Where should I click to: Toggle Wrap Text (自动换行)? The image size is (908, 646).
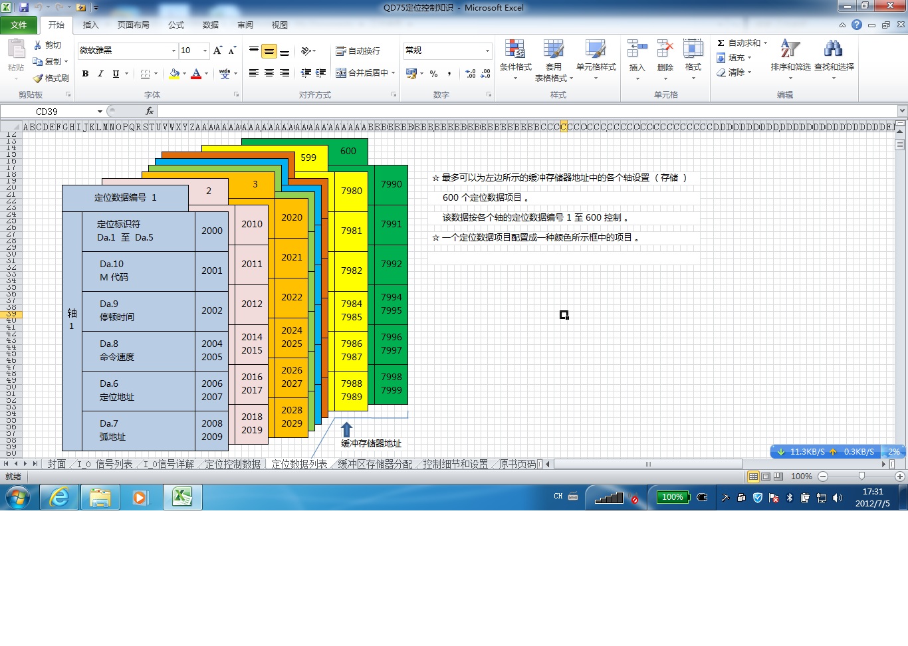pyautogui.click(x=358, y=51)
